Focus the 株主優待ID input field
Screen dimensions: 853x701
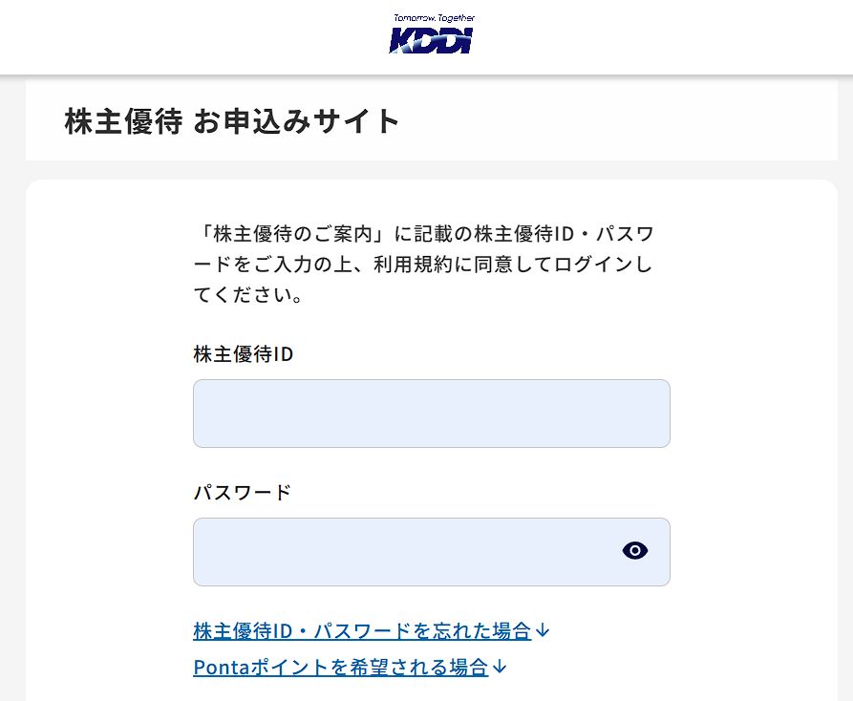431,414
